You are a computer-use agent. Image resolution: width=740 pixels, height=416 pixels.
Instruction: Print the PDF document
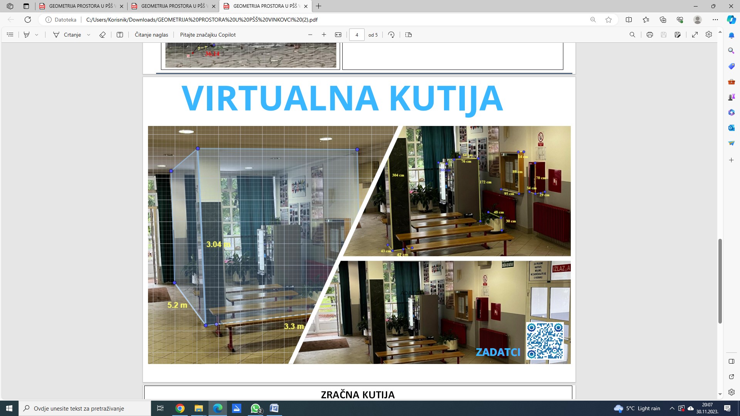pos(650,35)
